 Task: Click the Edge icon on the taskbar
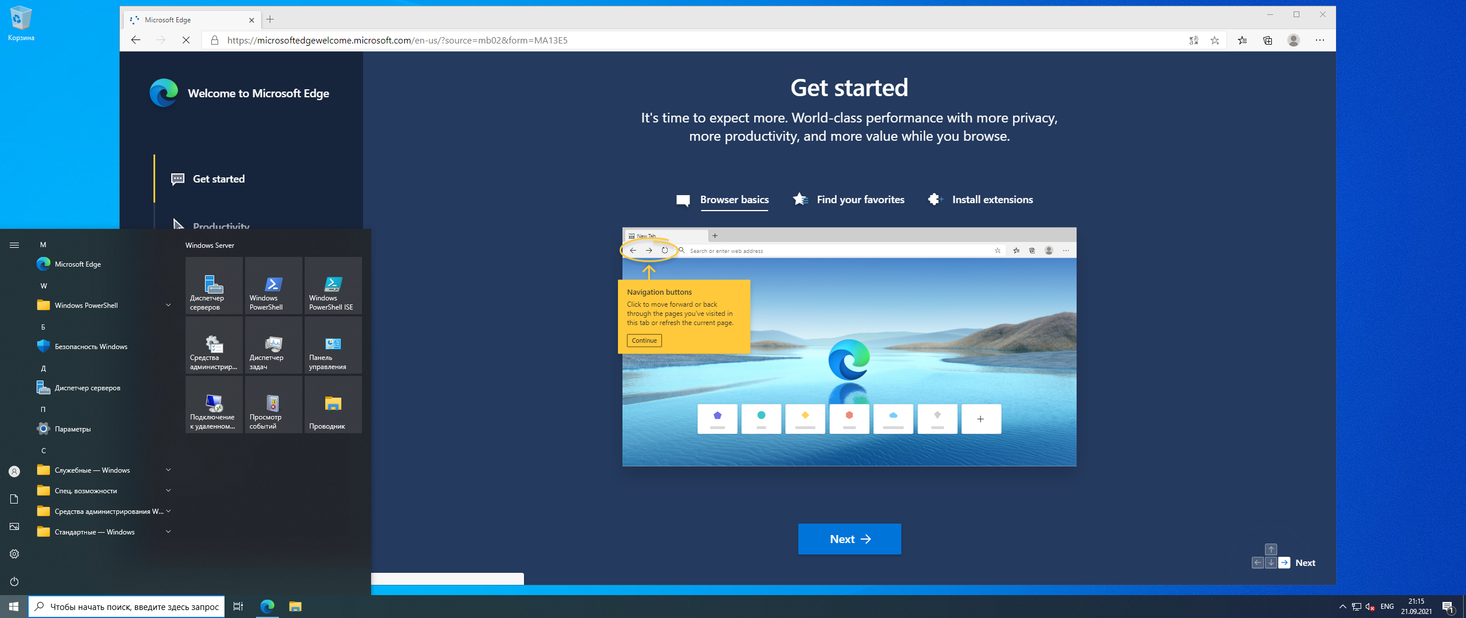click(267, 607)
